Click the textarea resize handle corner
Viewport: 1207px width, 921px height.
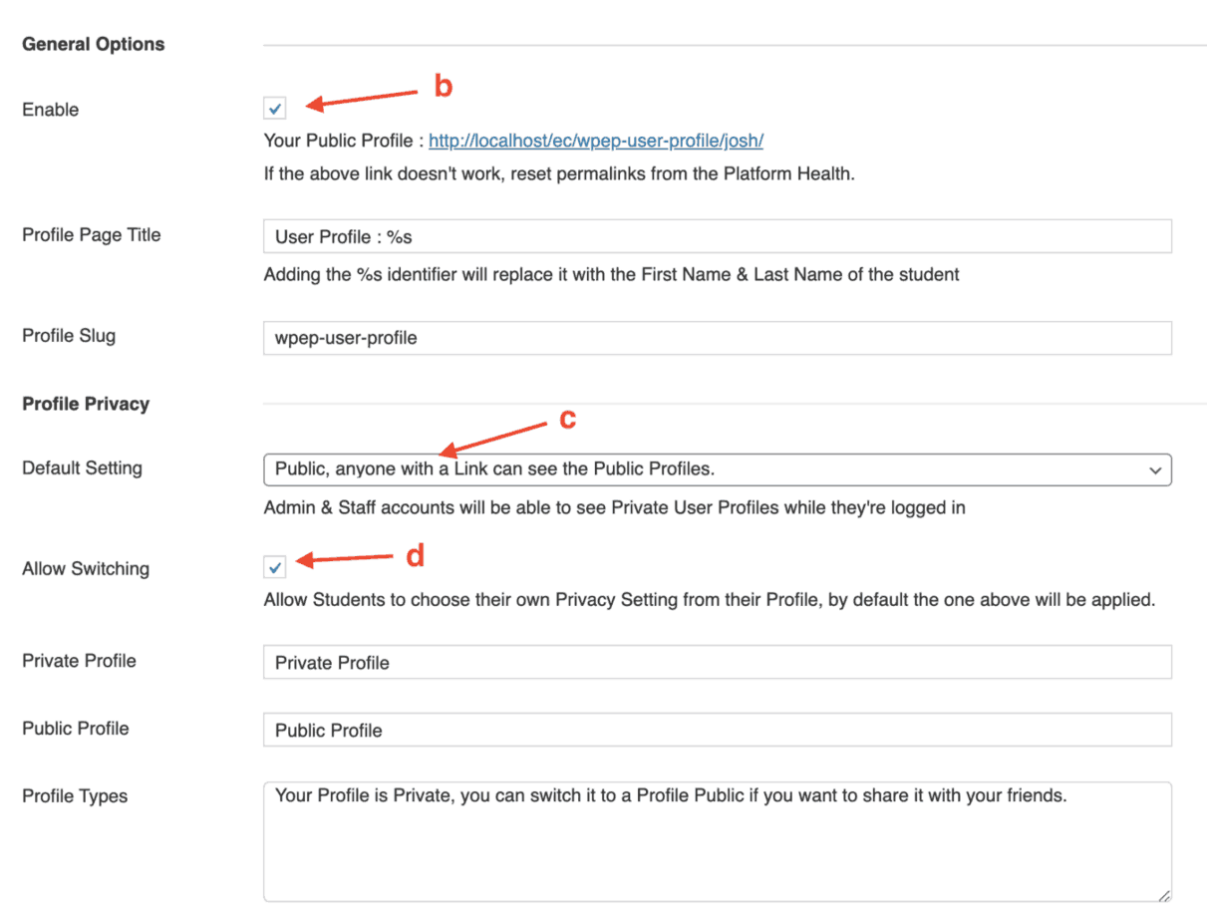click(x=1164, y=895)
